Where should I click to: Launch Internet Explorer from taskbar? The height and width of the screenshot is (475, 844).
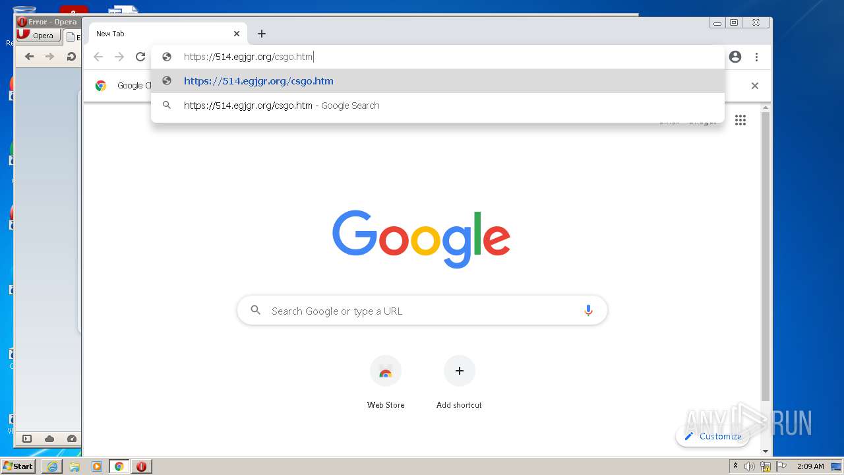click(x=52, y=466)
